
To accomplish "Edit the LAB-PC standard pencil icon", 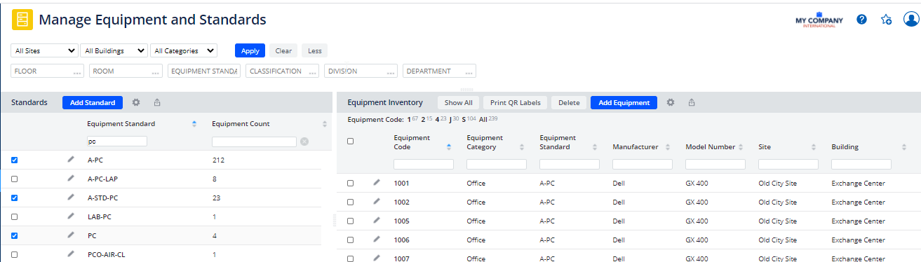I will tap(70, 216).
